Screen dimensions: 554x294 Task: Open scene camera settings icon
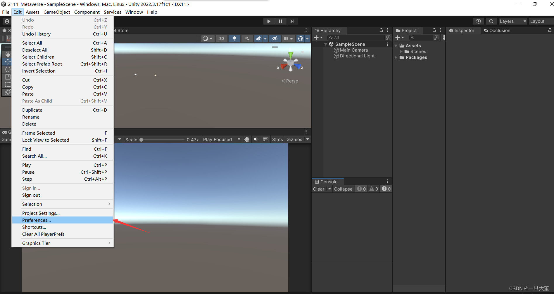(288, 38)
